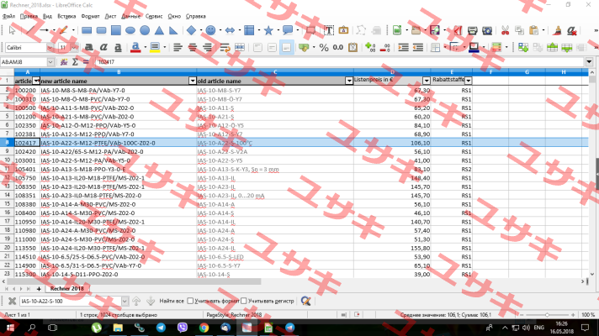Click the Clone formatting paintbrush icon
The width and height of the screenshot is (599, 336).
pyautogui.click(x=558, y=30)
